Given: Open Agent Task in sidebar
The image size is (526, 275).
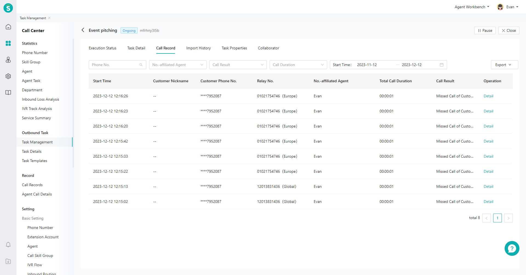Looking at the screenshot, I should pyautogui.click(x=31, y=81).
